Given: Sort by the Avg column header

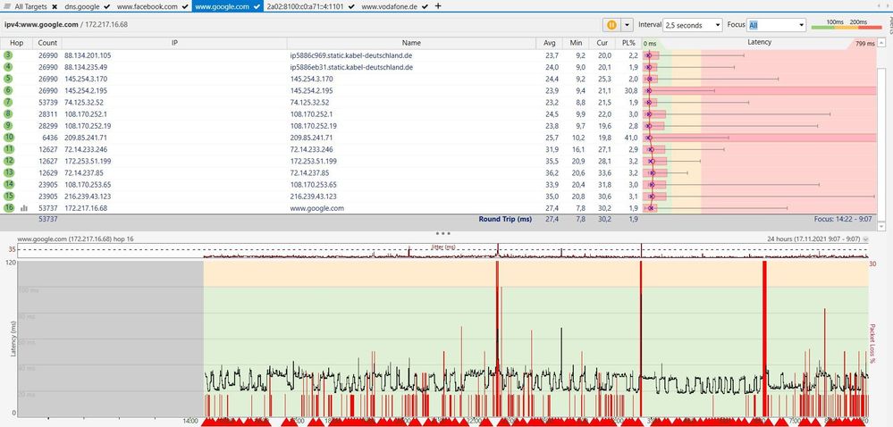Looking at the screenshot, I should 550,43.
